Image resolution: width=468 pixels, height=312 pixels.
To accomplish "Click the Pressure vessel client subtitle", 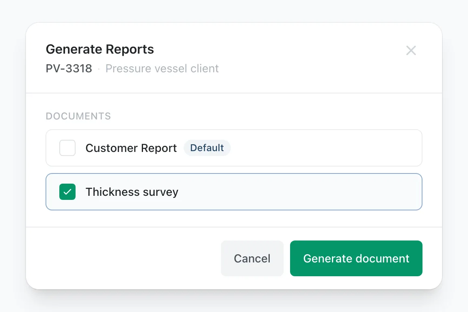I will [162, 68].
